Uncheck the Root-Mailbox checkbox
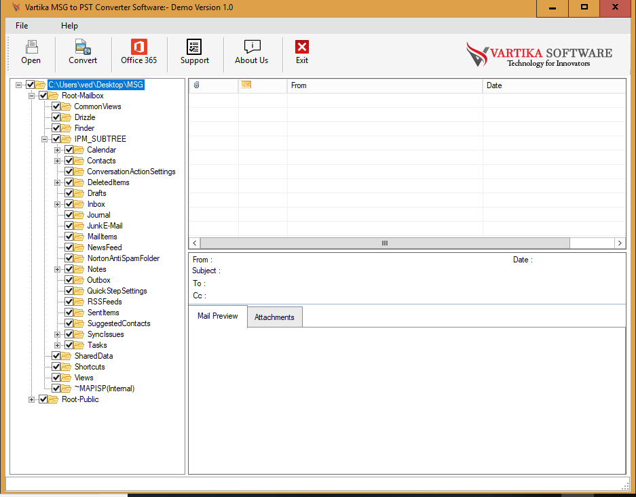The width and height of the screenshot is (636, 497). (x=43, y=96)
